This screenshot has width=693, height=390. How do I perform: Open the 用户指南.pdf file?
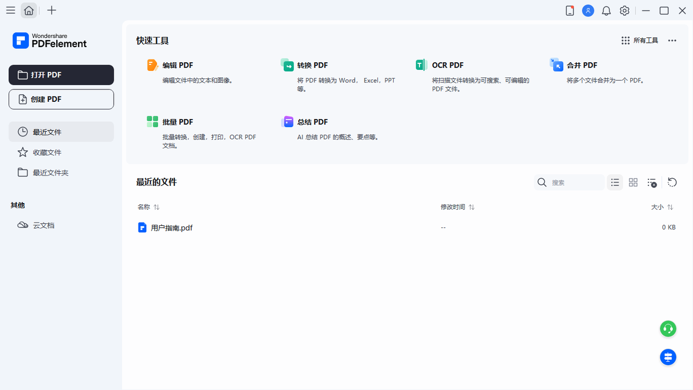click(x=172, y=227)
